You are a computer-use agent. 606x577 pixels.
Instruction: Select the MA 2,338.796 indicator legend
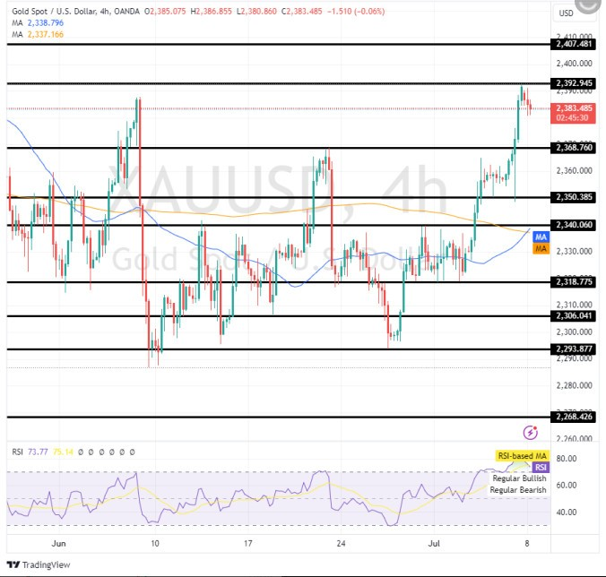(38, 24)
